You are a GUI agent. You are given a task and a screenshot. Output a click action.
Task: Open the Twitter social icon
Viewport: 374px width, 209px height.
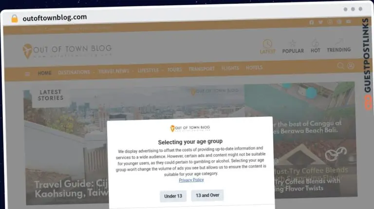click(x=320, y=22)
